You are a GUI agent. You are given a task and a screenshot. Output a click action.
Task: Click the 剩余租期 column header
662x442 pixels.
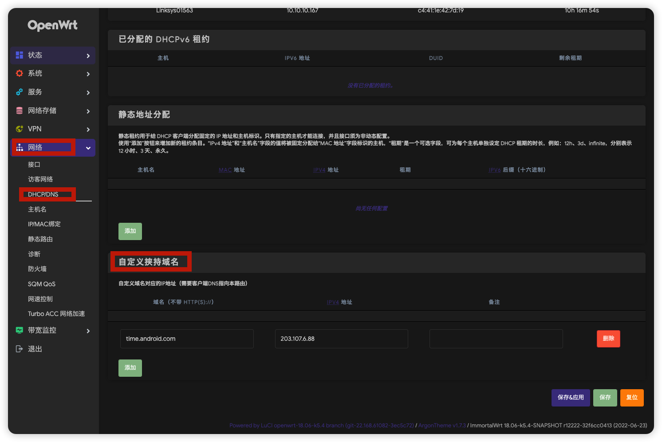coord(570,58)
